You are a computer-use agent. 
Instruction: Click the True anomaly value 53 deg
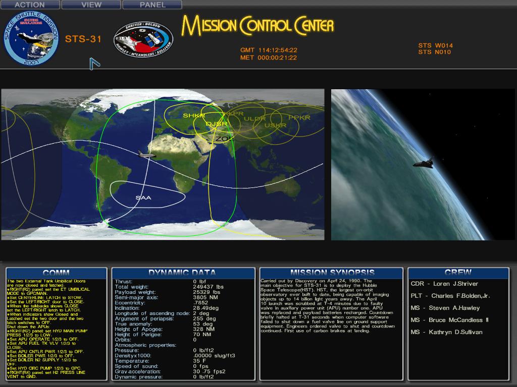[x=203, y=324]
